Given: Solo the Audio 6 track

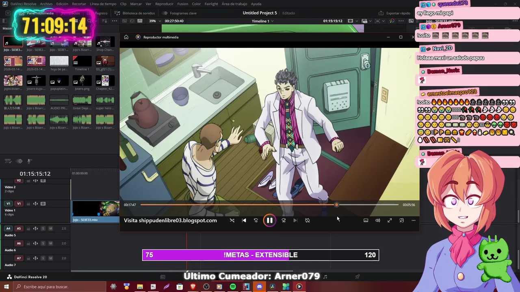Looking at the screenshot, I should [43, 243].
